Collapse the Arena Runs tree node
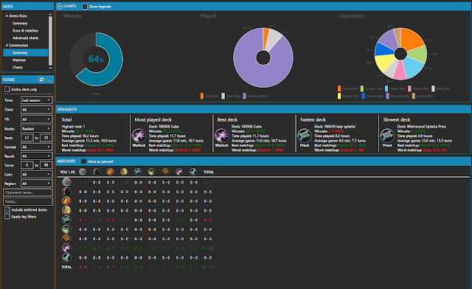472x289 pixels. coord(7,15)
